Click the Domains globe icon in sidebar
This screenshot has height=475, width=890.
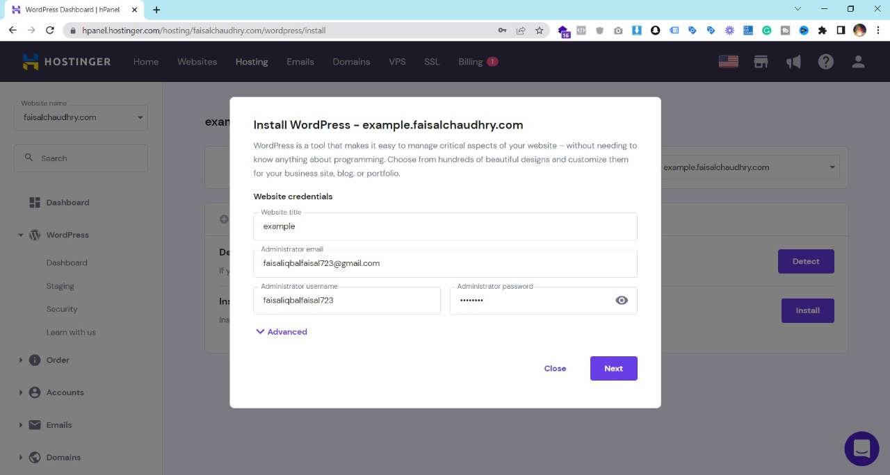coord(35,457)
